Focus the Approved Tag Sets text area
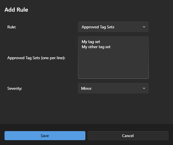Image resolution: width=173 pixels, height=145 pixels. pyautogui.click(x=113, y=62)
